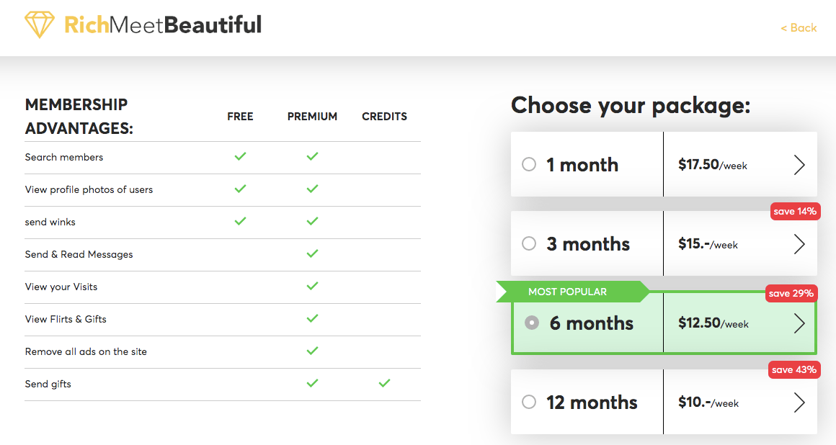Click the arrow on the 1 month package

click(799, 164)
